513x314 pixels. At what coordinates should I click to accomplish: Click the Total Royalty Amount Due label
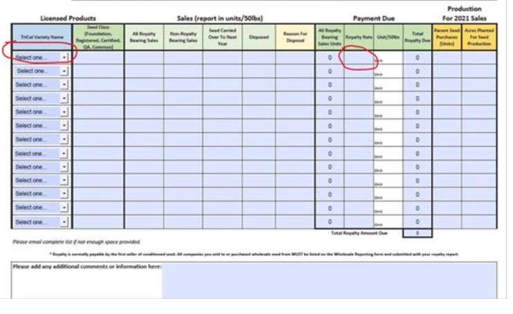click(x=359, y=233)
